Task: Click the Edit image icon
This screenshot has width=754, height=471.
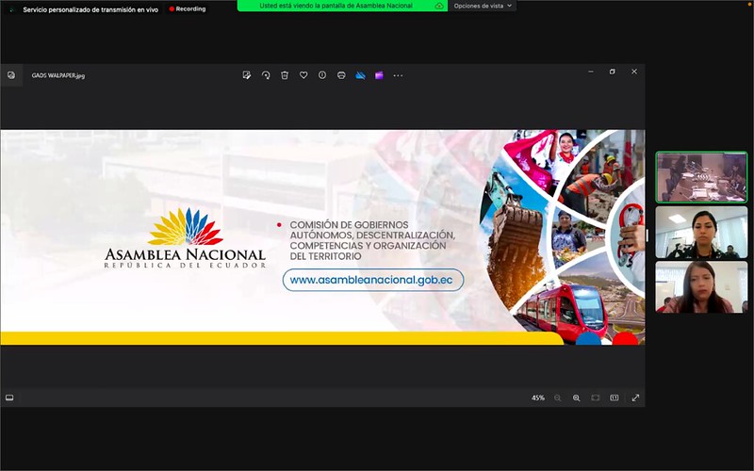Action: [x=247, y=75]
